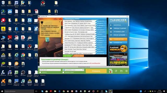Image resolution: width=167 pixels, height=93 pixels.
Task: Click the orange Добавить сервер tab
Action: (79, 56)
